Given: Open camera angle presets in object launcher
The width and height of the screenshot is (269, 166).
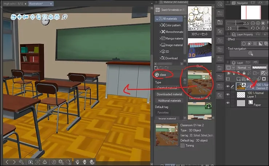Looking at the screenshot, I should (31, 162).
